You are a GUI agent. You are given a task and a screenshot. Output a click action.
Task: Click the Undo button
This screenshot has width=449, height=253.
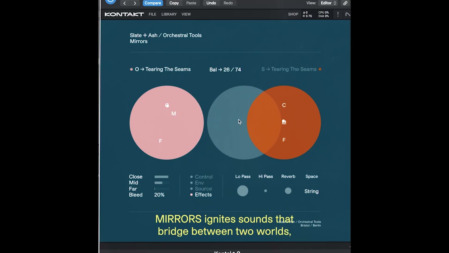pyautogui.click(x=211, y=3)
